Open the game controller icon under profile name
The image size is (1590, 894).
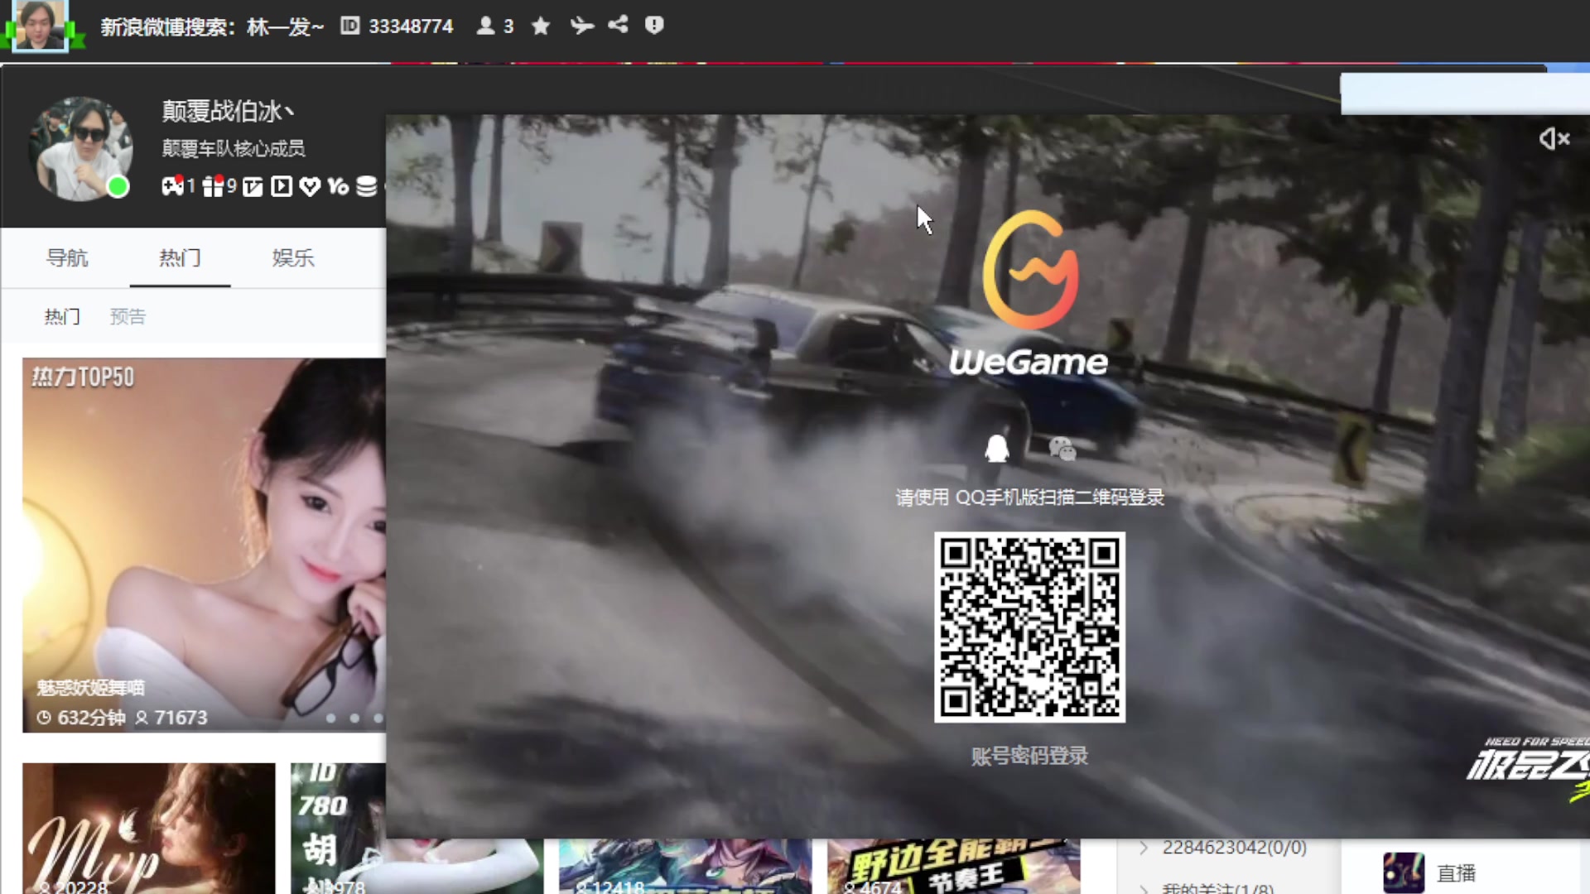click(x=172, y=186)
